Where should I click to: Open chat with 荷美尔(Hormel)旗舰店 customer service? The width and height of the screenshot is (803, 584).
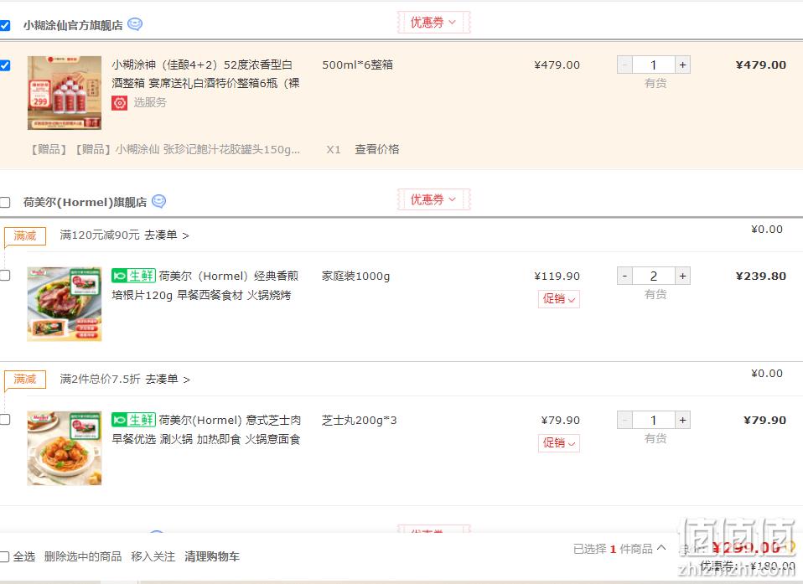click(x=158, y=201)
